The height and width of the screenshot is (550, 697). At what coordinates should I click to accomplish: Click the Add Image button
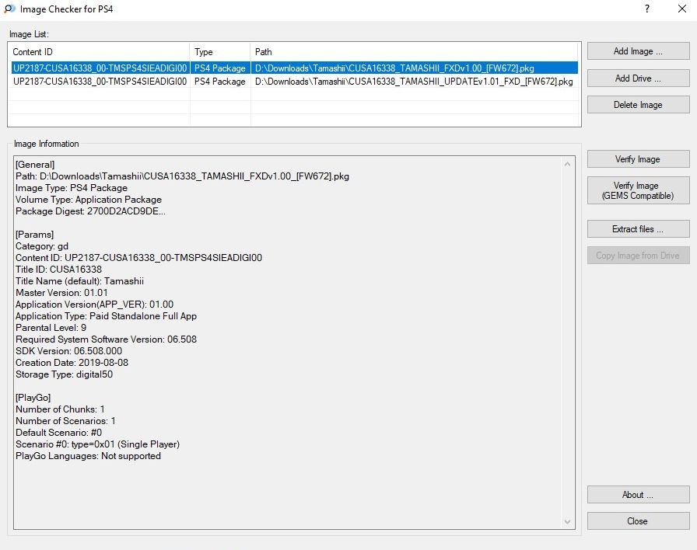pyautogui.click(x=638, y=51)
